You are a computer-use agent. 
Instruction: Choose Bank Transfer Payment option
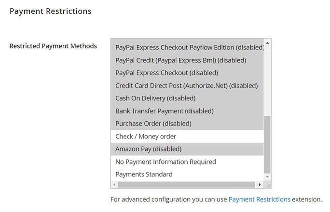point(165,111)
